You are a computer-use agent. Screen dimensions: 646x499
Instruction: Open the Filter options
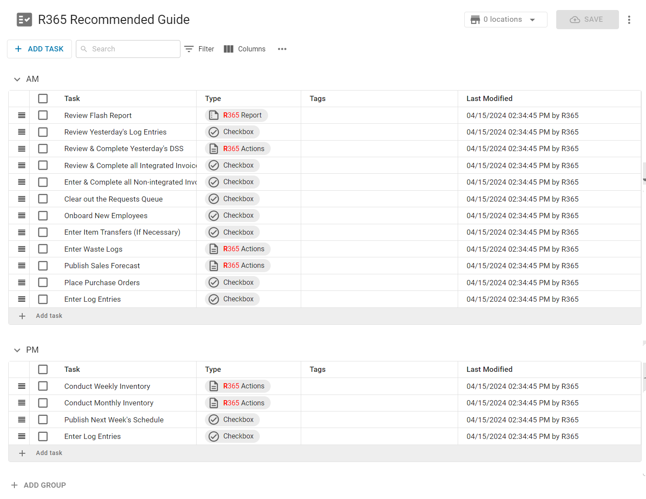[x=199, y=49]
